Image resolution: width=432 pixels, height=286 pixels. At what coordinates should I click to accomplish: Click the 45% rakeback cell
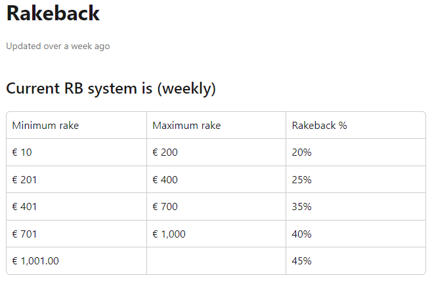point(356,260)
